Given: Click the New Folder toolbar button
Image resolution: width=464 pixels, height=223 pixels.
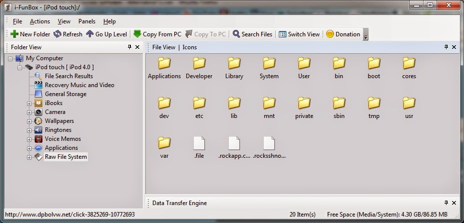Looking at the screenshot, I should (x=30, y=34).
